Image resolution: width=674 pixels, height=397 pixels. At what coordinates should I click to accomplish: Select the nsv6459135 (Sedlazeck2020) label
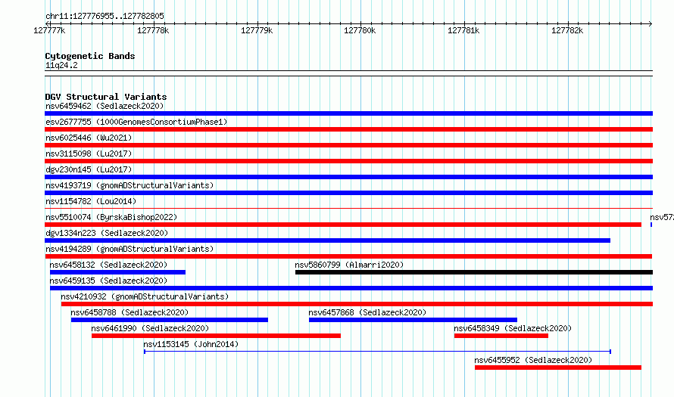click(x=108, y=281)
